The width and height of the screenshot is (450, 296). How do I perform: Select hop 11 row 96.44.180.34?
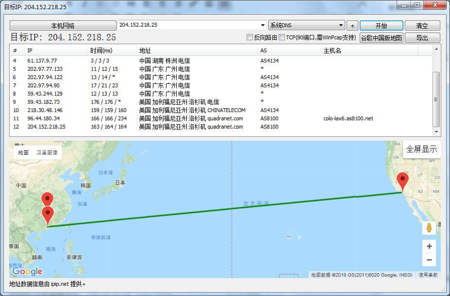pyautogui.click(x=44, y=118)
